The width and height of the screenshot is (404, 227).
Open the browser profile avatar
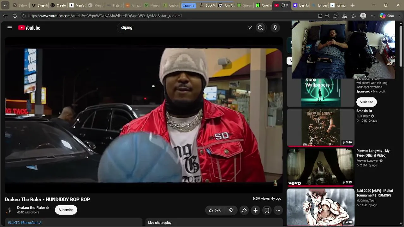click(x=363, y=16)
